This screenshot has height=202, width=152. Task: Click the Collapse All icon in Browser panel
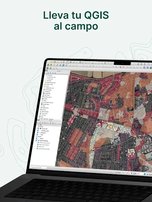(53, 73)
